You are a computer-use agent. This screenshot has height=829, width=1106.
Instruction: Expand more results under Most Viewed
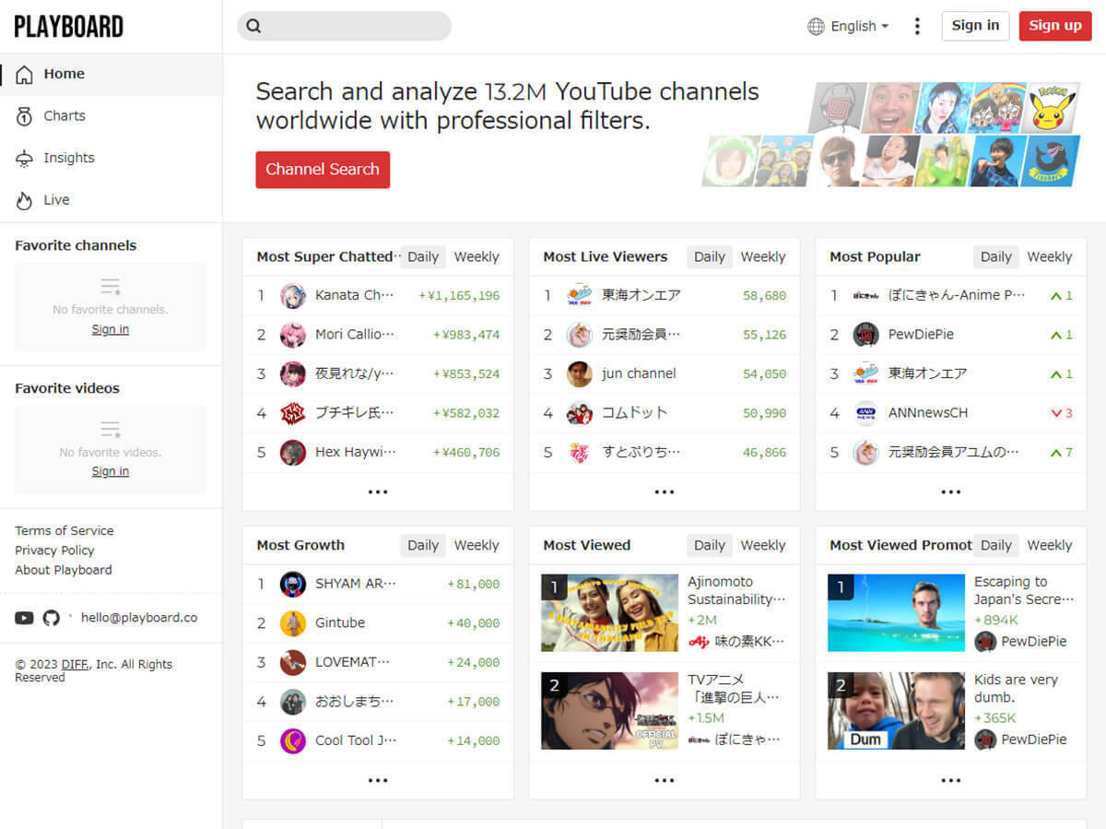665,781
